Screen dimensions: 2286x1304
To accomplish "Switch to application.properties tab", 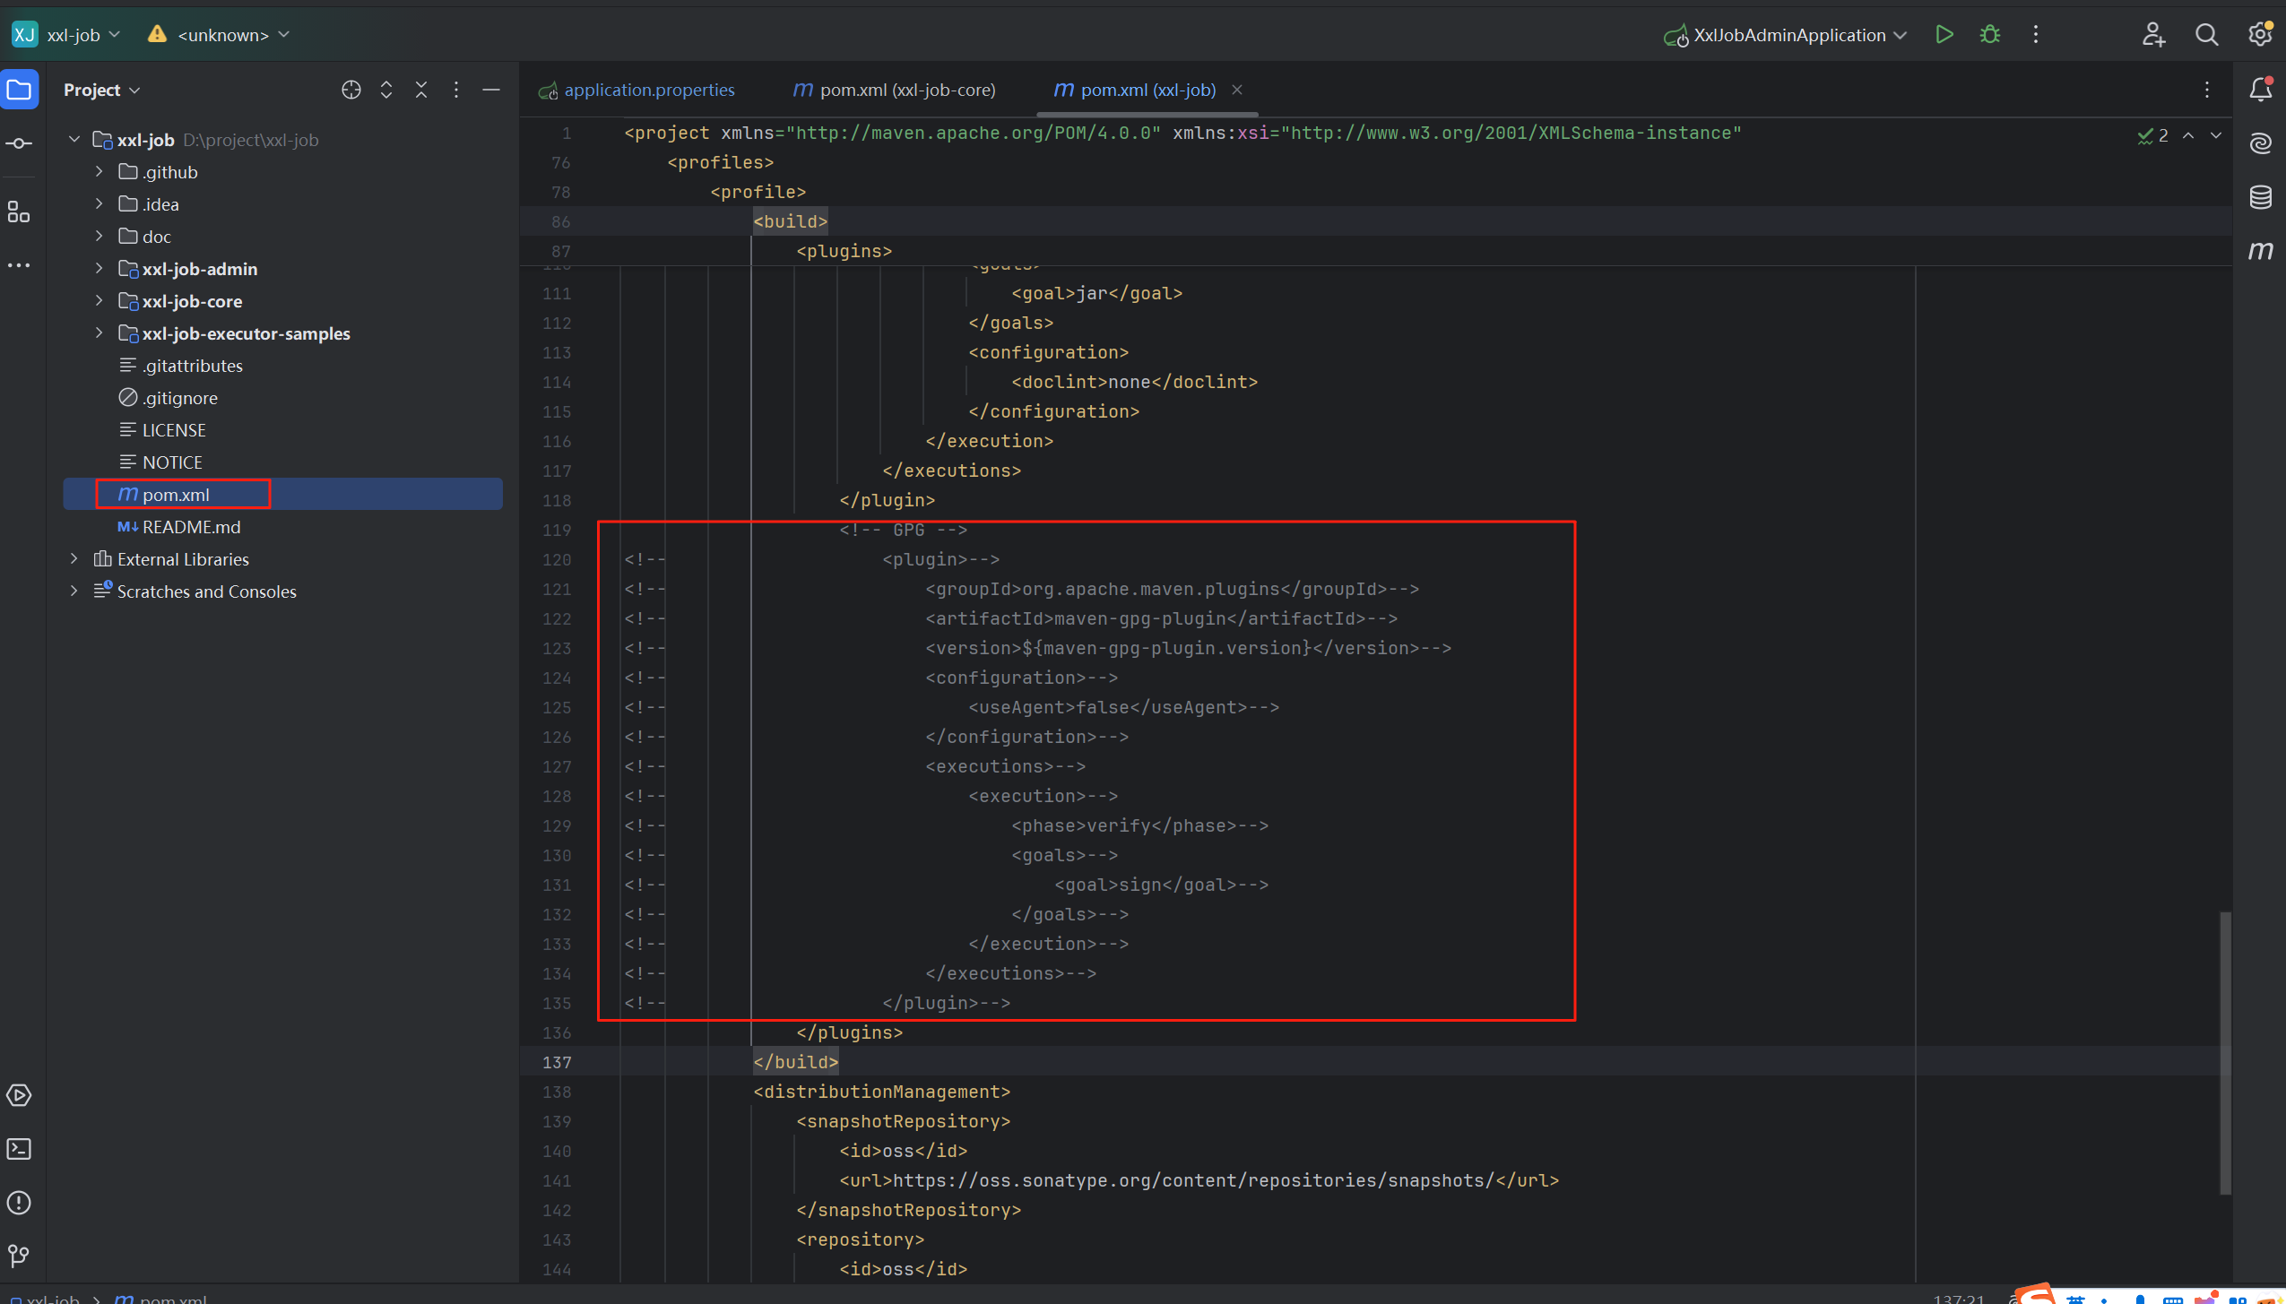I will point(636,90).
